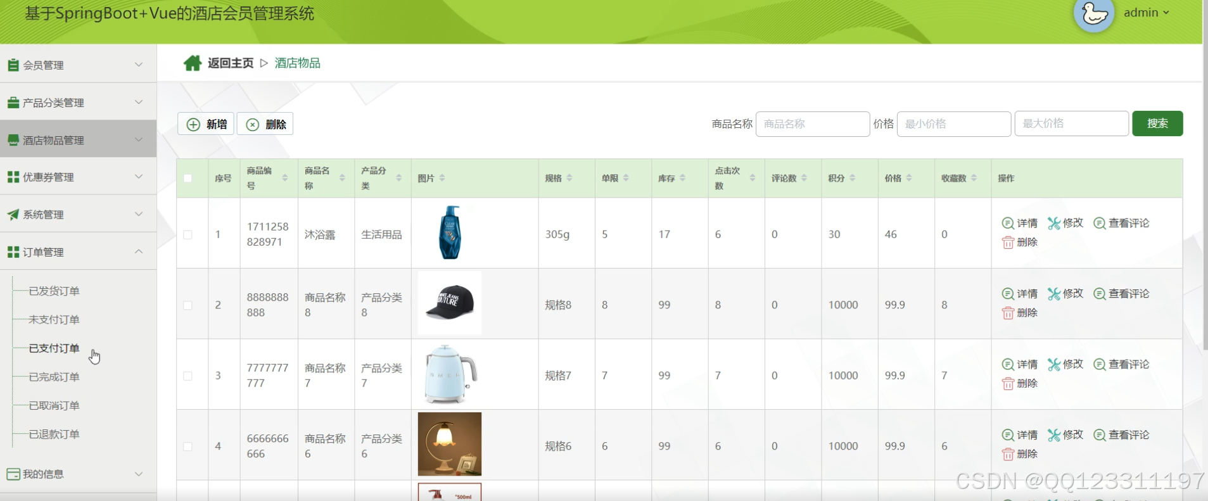This screenshot has height=501, width=1208.
Task: Expand the 我的信息 chevron
Action: pyautogui.click(x=139, y=474)
